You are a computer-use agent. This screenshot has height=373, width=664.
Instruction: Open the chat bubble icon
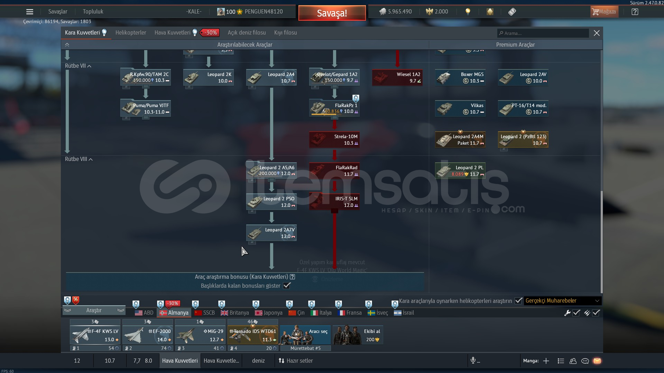(x=585, y=361)
